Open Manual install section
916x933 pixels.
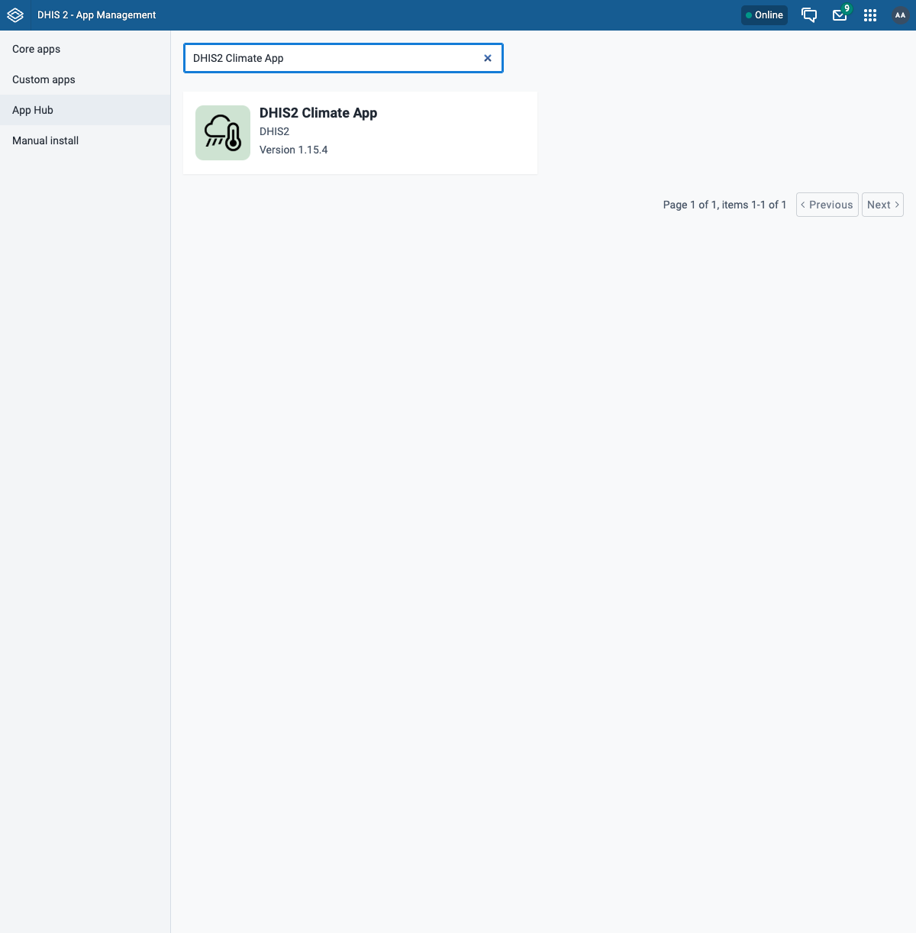click(x=85, y=140)
